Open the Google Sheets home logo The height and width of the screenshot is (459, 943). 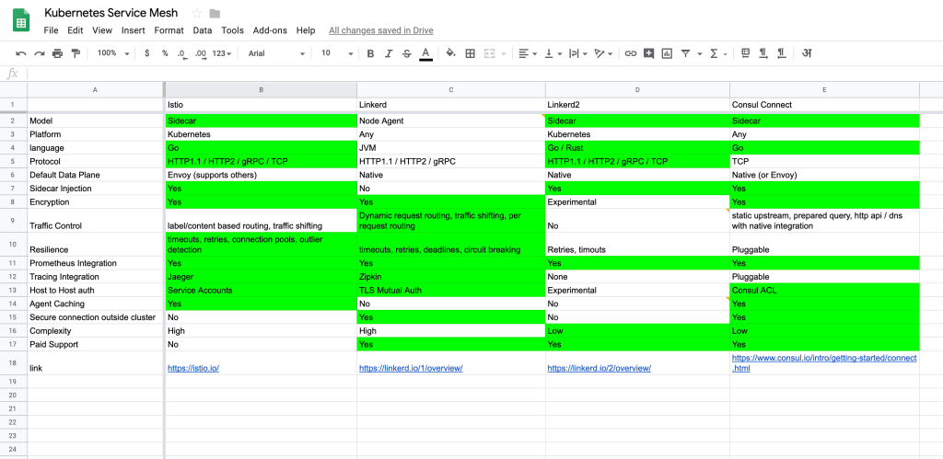click(22, 20)
